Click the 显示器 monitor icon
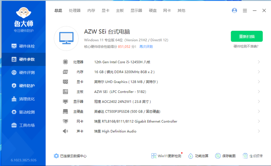Screen dimensions: 271x166 coord(65,102)
